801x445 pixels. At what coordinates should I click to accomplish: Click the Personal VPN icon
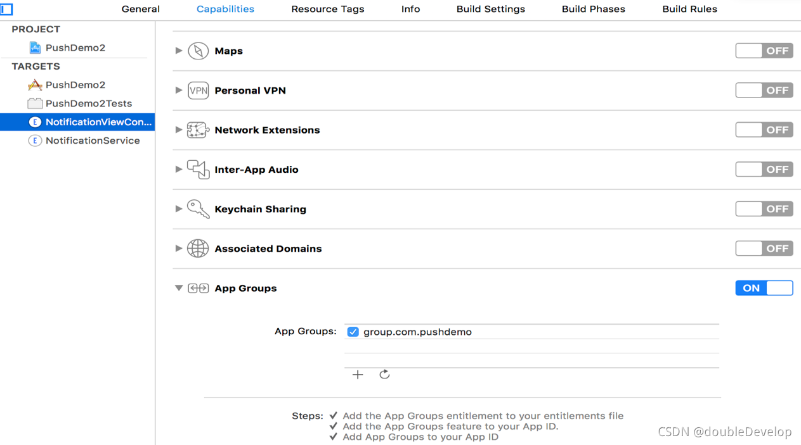(x=198, y=91)
